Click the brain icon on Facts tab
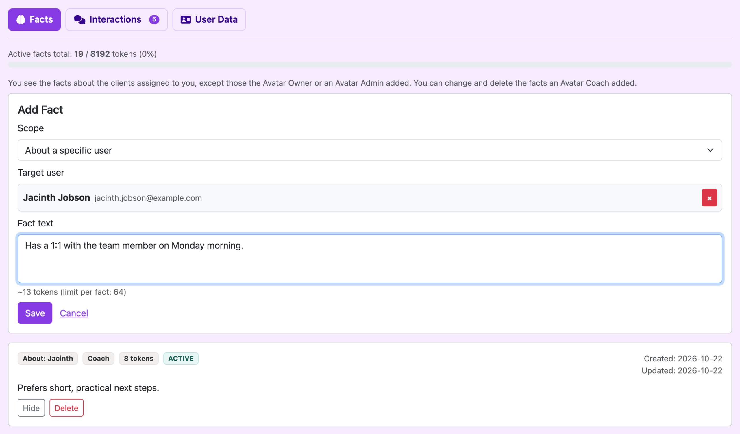Screen dimensions: 740x434 (x=21, y=19)
